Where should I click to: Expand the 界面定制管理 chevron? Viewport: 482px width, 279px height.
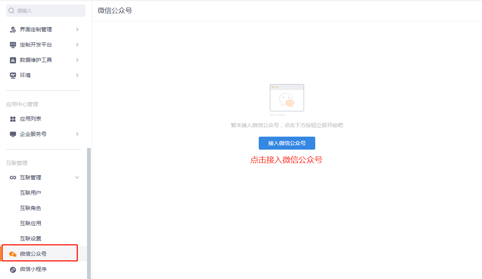tap(77, 29)
